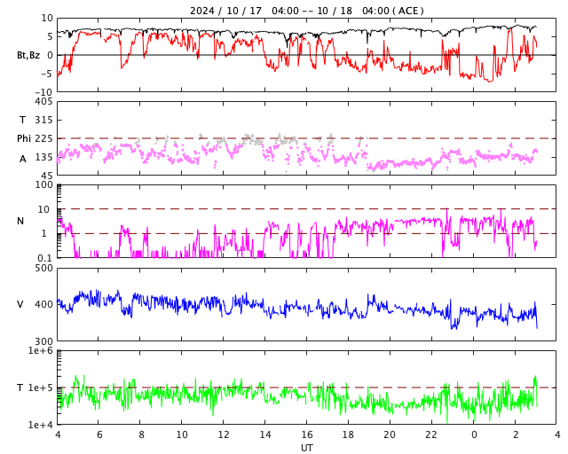Click the "1e+5" temperature tick label
The width and height of the screenshot is (568, 454).
(41, 387)
